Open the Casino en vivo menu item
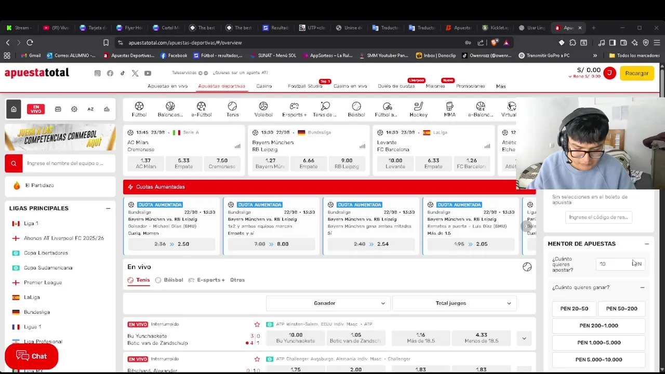Image resolution: width=665 pixels, height=374 pixels. 350,86
